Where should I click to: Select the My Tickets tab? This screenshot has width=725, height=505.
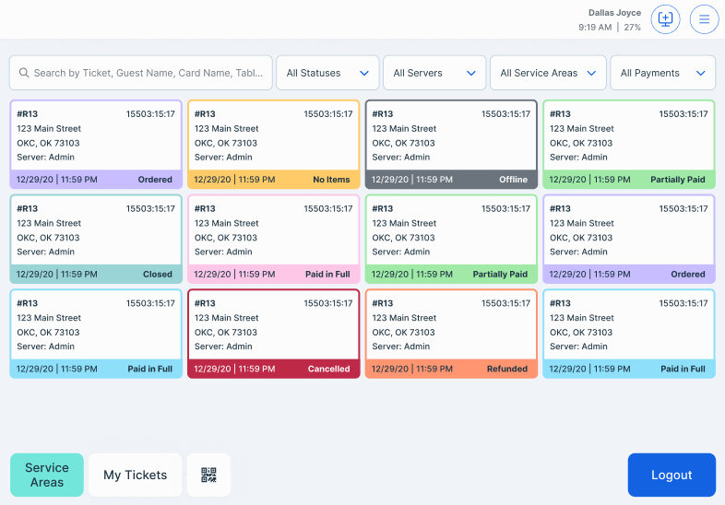click(136, 475)
